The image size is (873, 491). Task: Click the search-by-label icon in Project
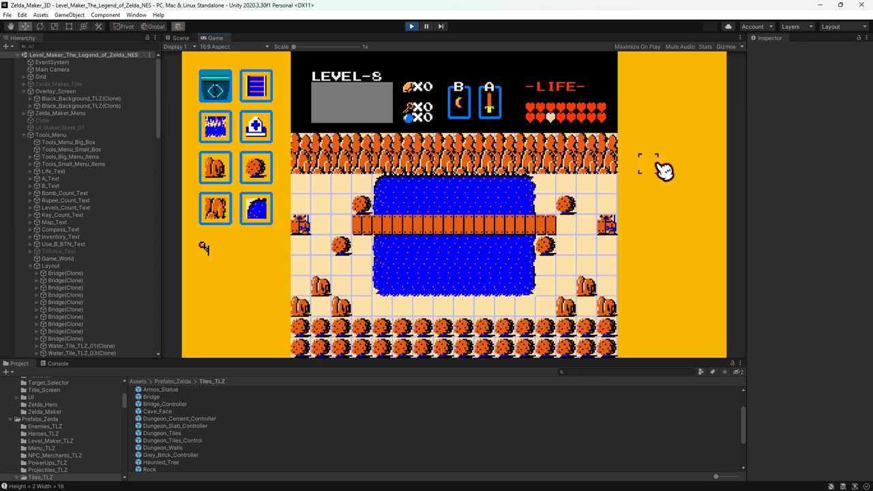[x=713, y=372]
